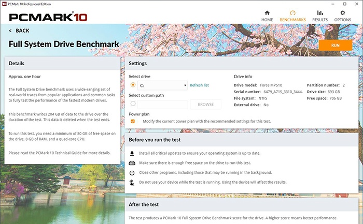Open the Select drive C: dropdown
The width and height of the screenshot is (363, 224).
coord(162,85)
